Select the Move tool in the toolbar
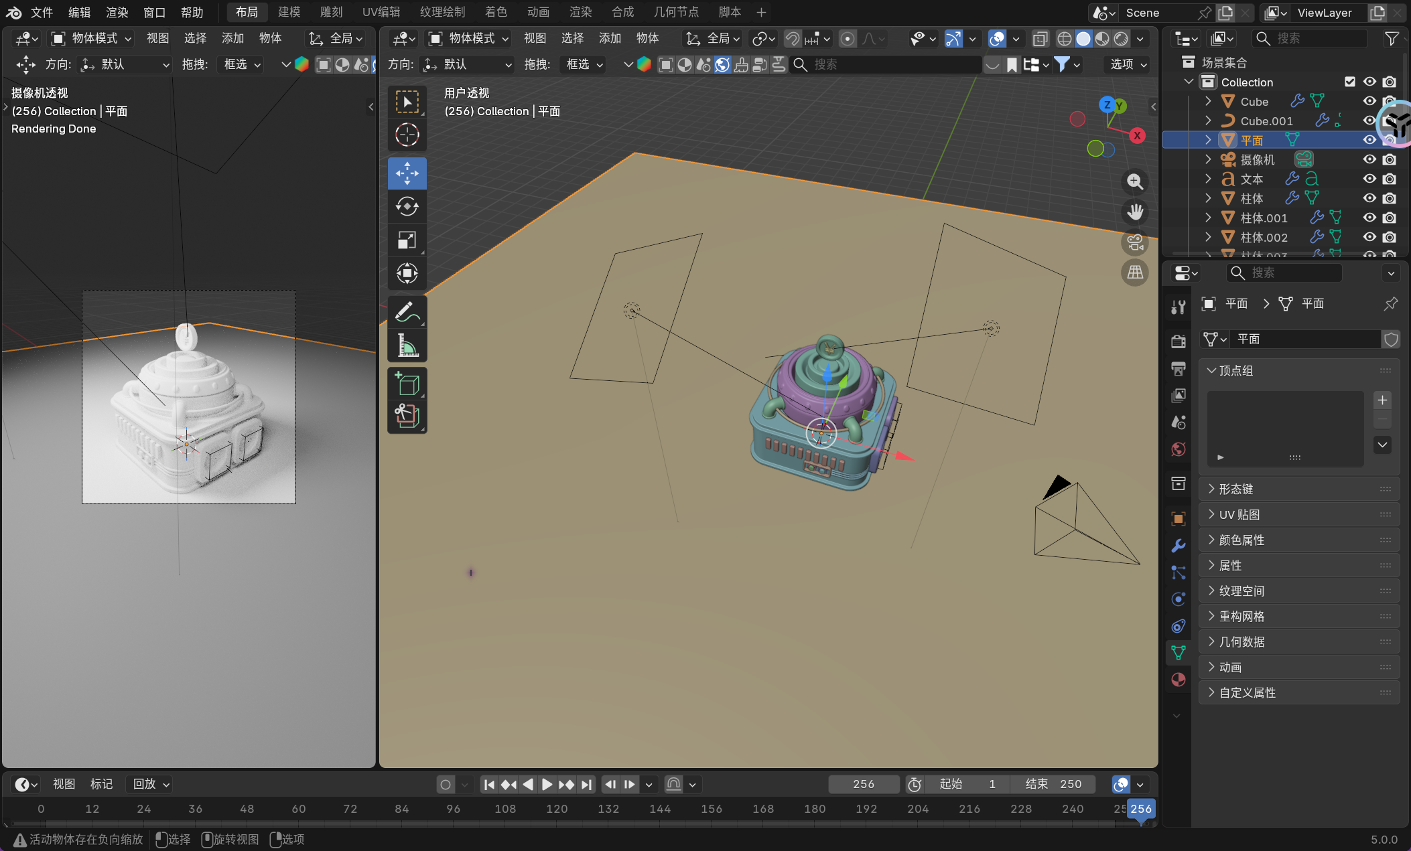Viewport: 1411px width, 851px height. (x=407, y=173)
